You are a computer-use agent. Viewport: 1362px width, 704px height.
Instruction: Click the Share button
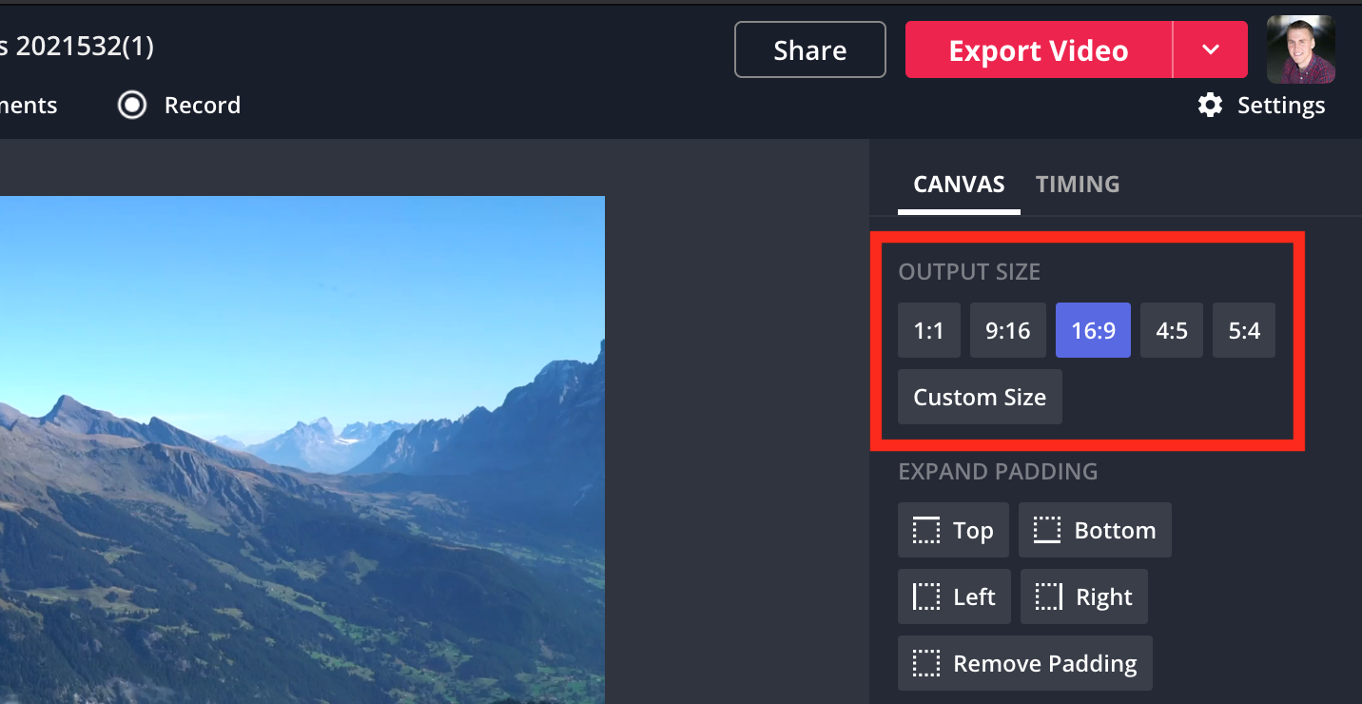[x=809, y=50]
